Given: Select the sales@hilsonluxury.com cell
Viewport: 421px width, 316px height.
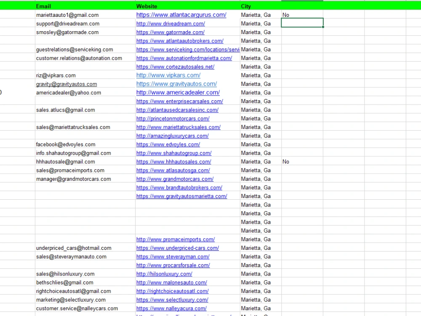Looking at the screenshot, I should tap(85, 274).
